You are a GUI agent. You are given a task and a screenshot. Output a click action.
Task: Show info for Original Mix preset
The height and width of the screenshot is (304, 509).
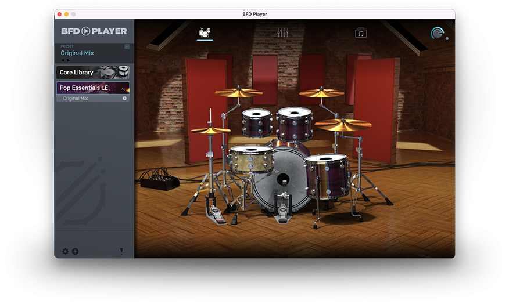[124, 98]
